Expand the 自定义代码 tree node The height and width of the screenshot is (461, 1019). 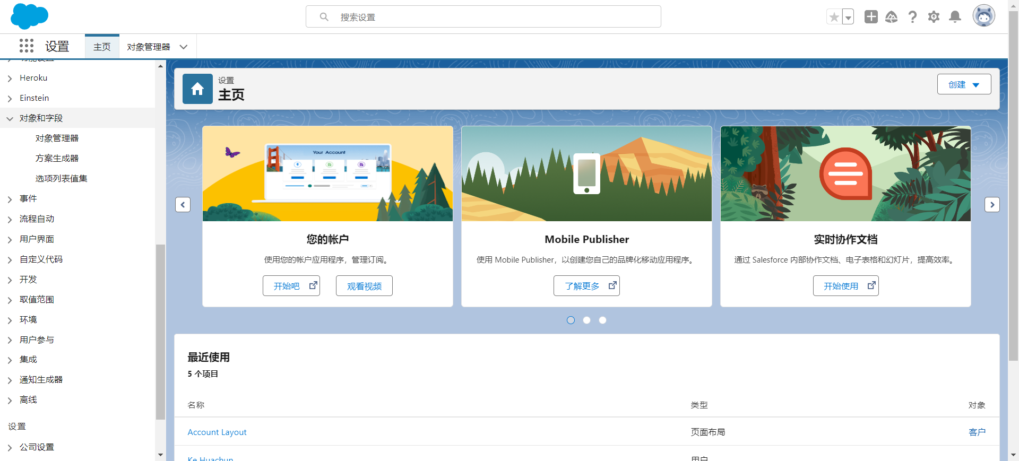pyautogui.click(x=10, y=260)
